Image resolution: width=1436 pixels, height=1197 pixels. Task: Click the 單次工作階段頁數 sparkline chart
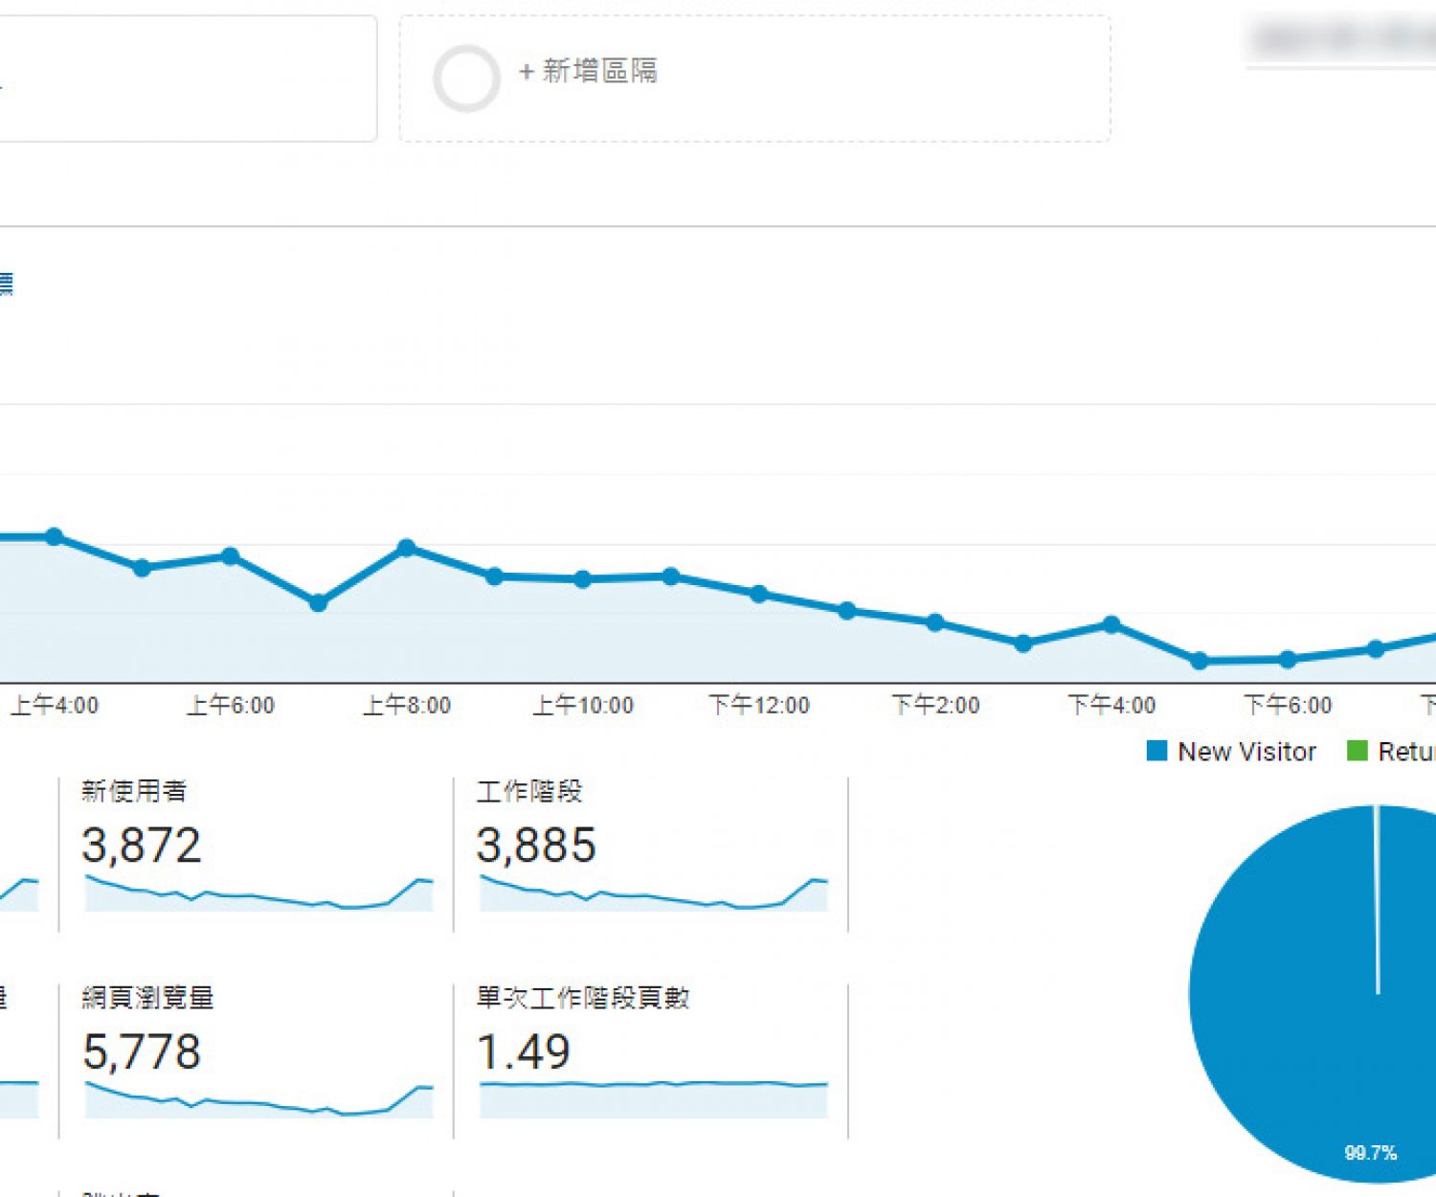pyautogui.click(x=653, y=1099)
